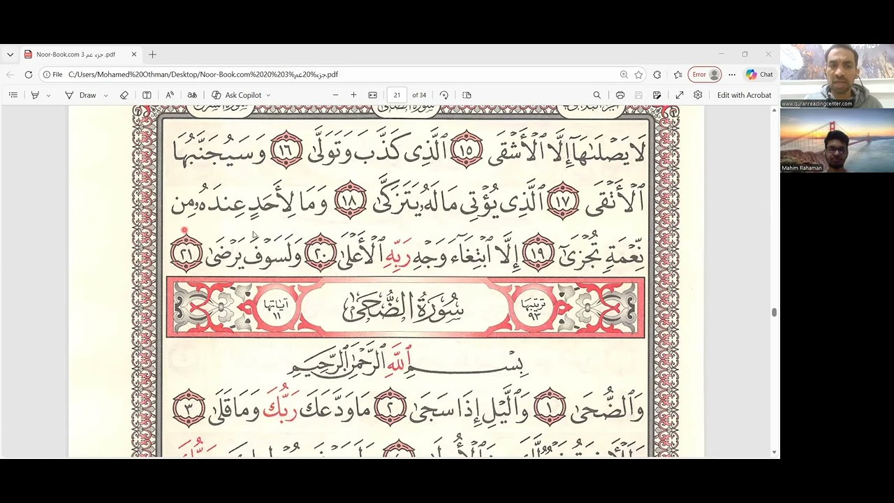The height and width of the screenshot is (503, 894).
Task: Toggle Fit to width
Action: point(373,95)
